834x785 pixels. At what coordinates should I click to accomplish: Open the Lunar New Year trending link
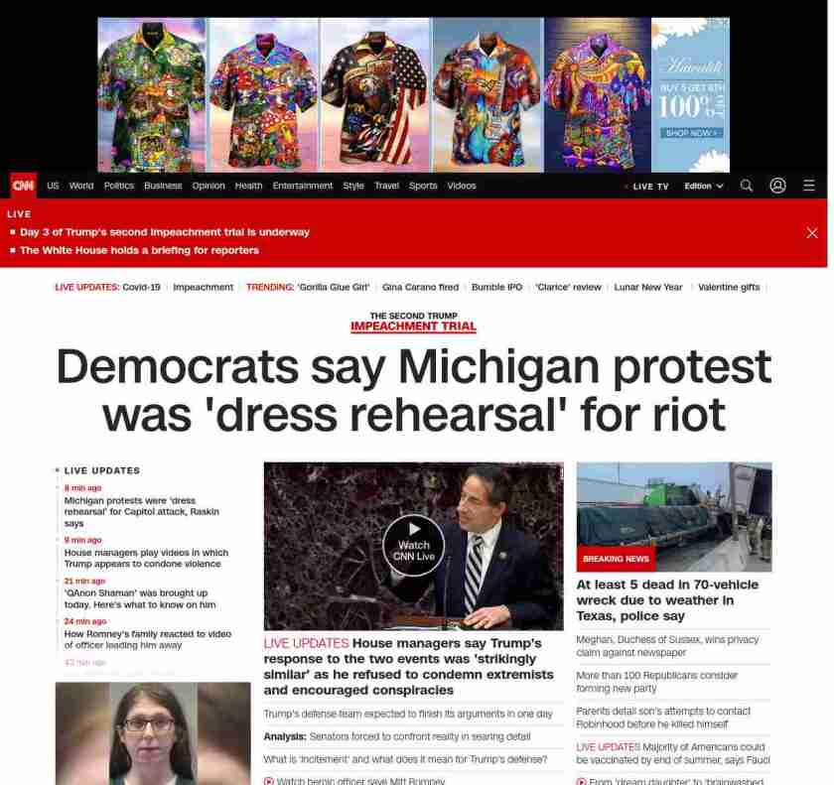pyautogui.click(x=647, y=287)
